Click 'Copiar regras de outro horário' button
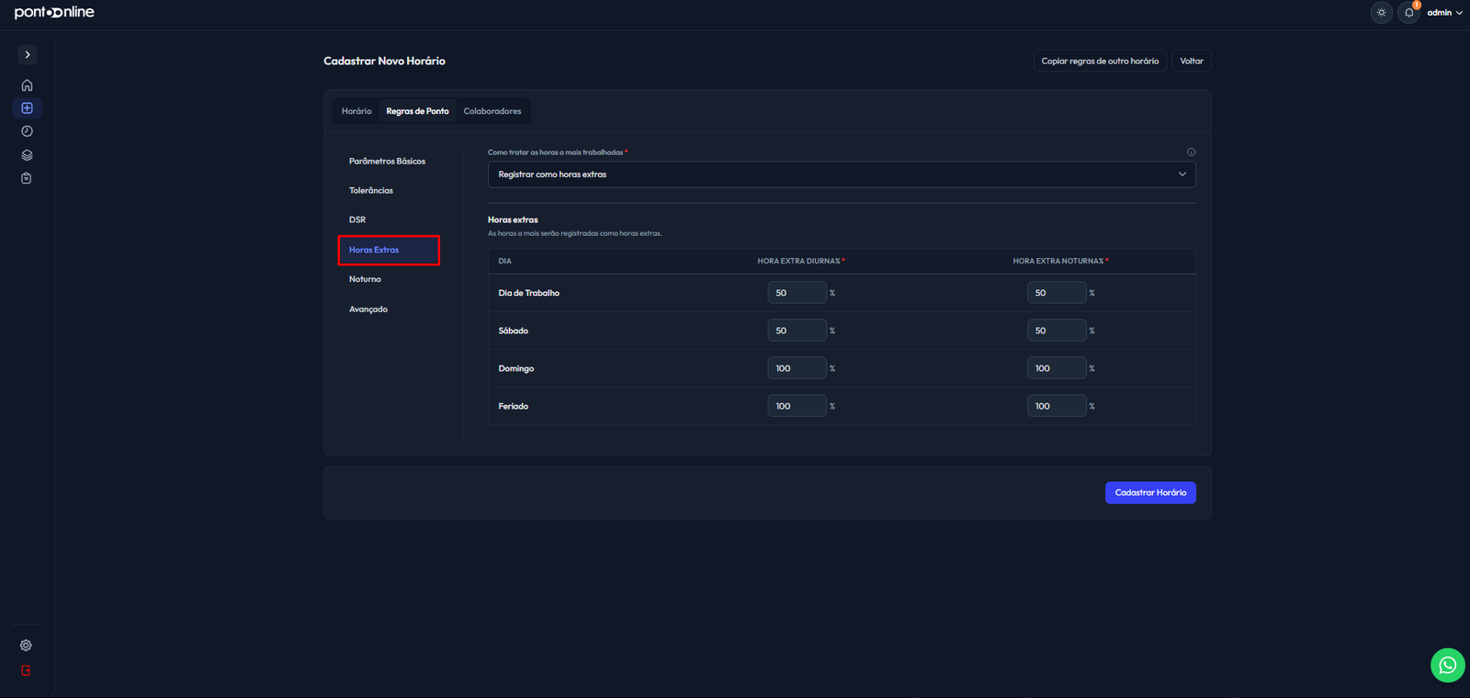The width and height of the screenshot is (1470, 698). click(x=1100, y=61)
